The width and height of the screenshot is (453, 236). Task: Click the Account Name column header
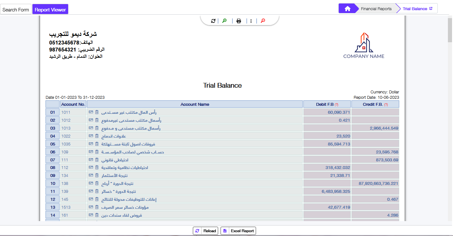pos(195,104)
